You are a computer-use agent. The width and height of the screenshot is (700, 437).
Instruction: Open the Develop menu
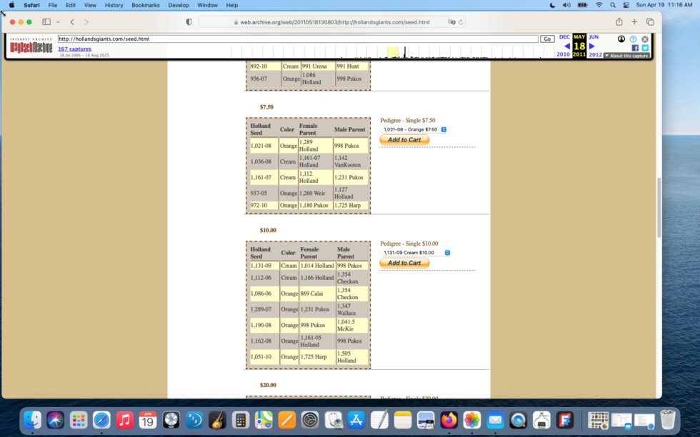pos(179,5)
